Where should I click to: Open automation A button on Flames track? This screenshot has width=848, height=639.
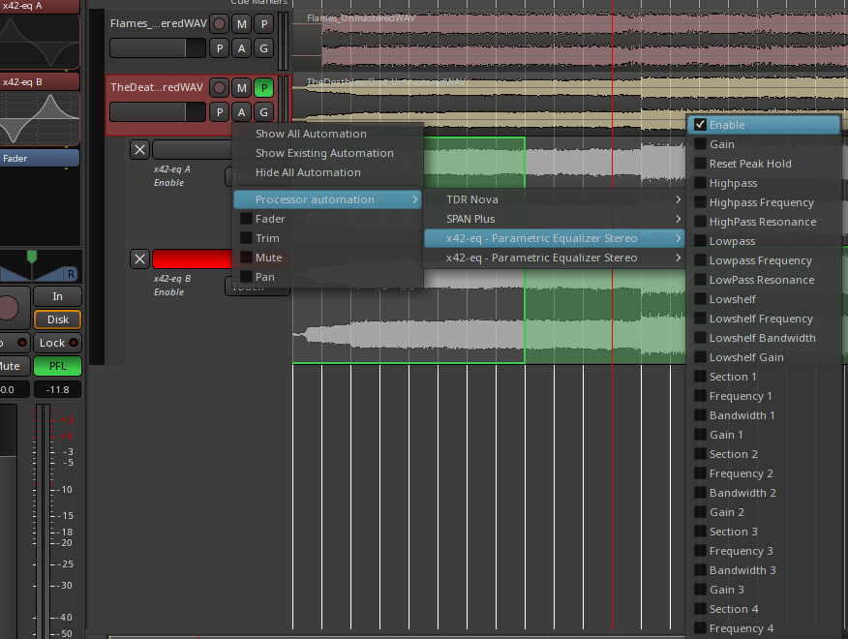(242, 47)
